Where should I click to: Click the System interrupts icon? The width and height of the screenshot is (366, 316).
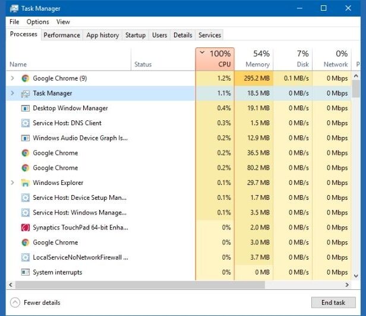25,272
